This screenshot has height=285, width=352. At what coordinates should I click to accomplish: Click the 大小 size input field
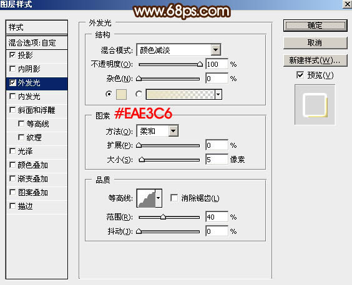click(x=217, y=160)
